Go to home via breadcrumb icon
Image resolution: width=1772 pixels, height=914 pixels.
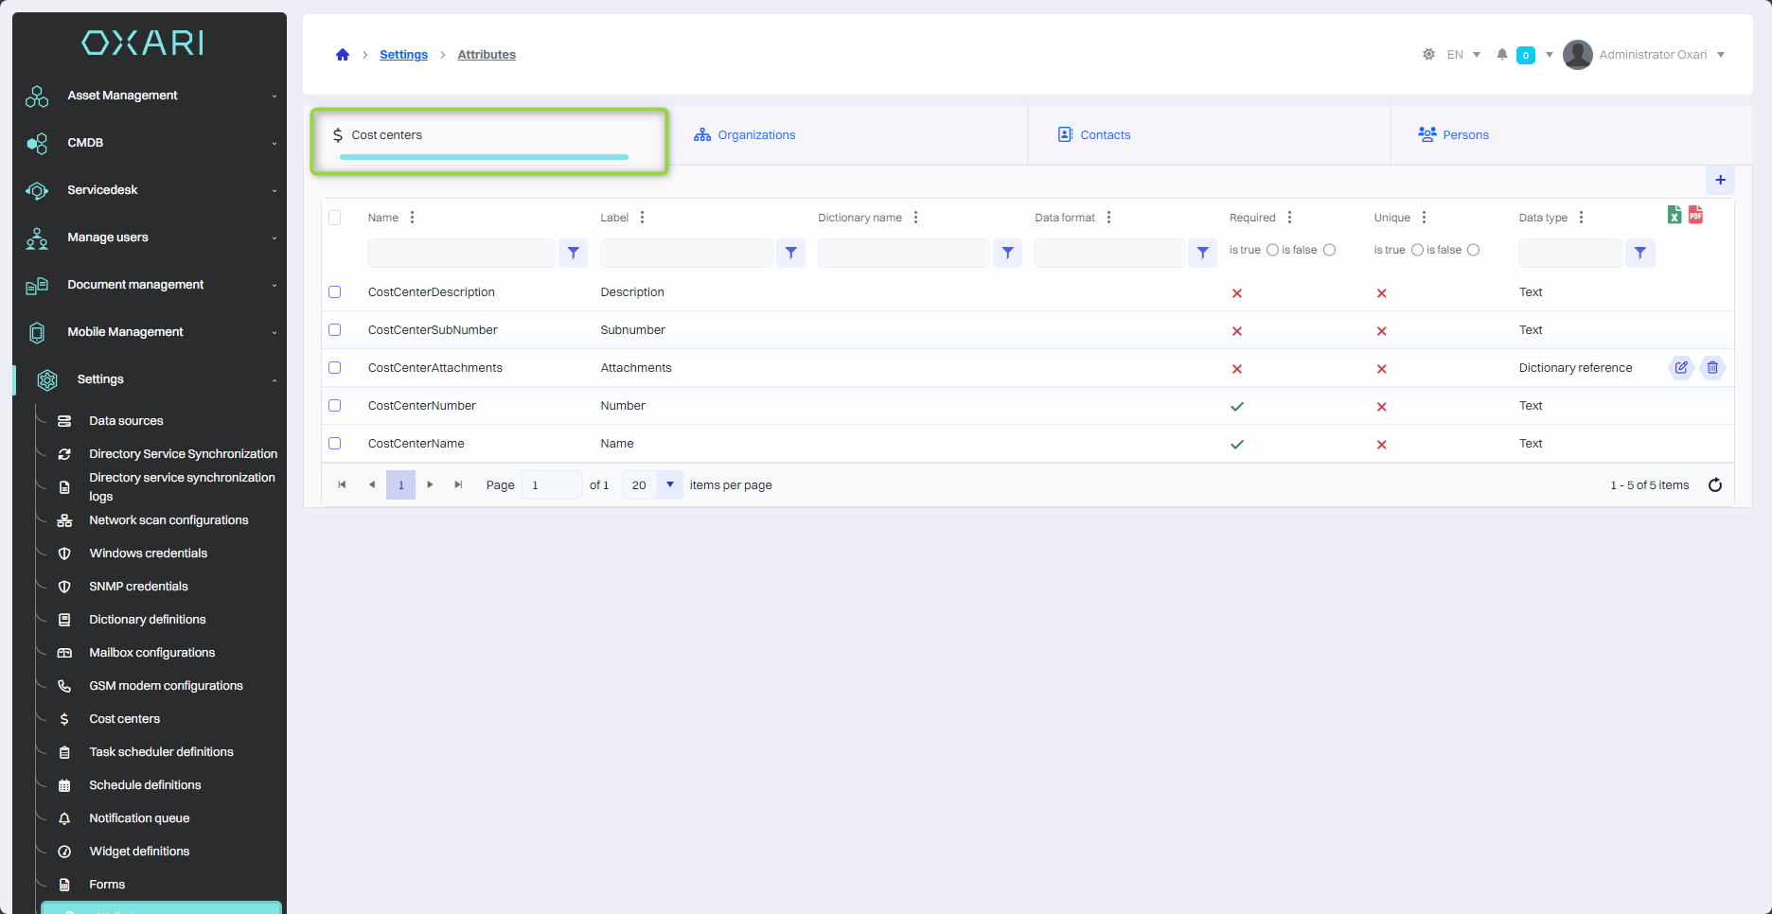click(343, 55)
